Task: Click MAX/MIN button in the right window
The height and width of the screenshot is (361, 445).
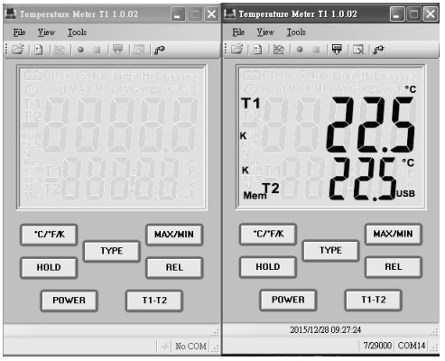Action: pyautogui.click(x=394, y=234)
